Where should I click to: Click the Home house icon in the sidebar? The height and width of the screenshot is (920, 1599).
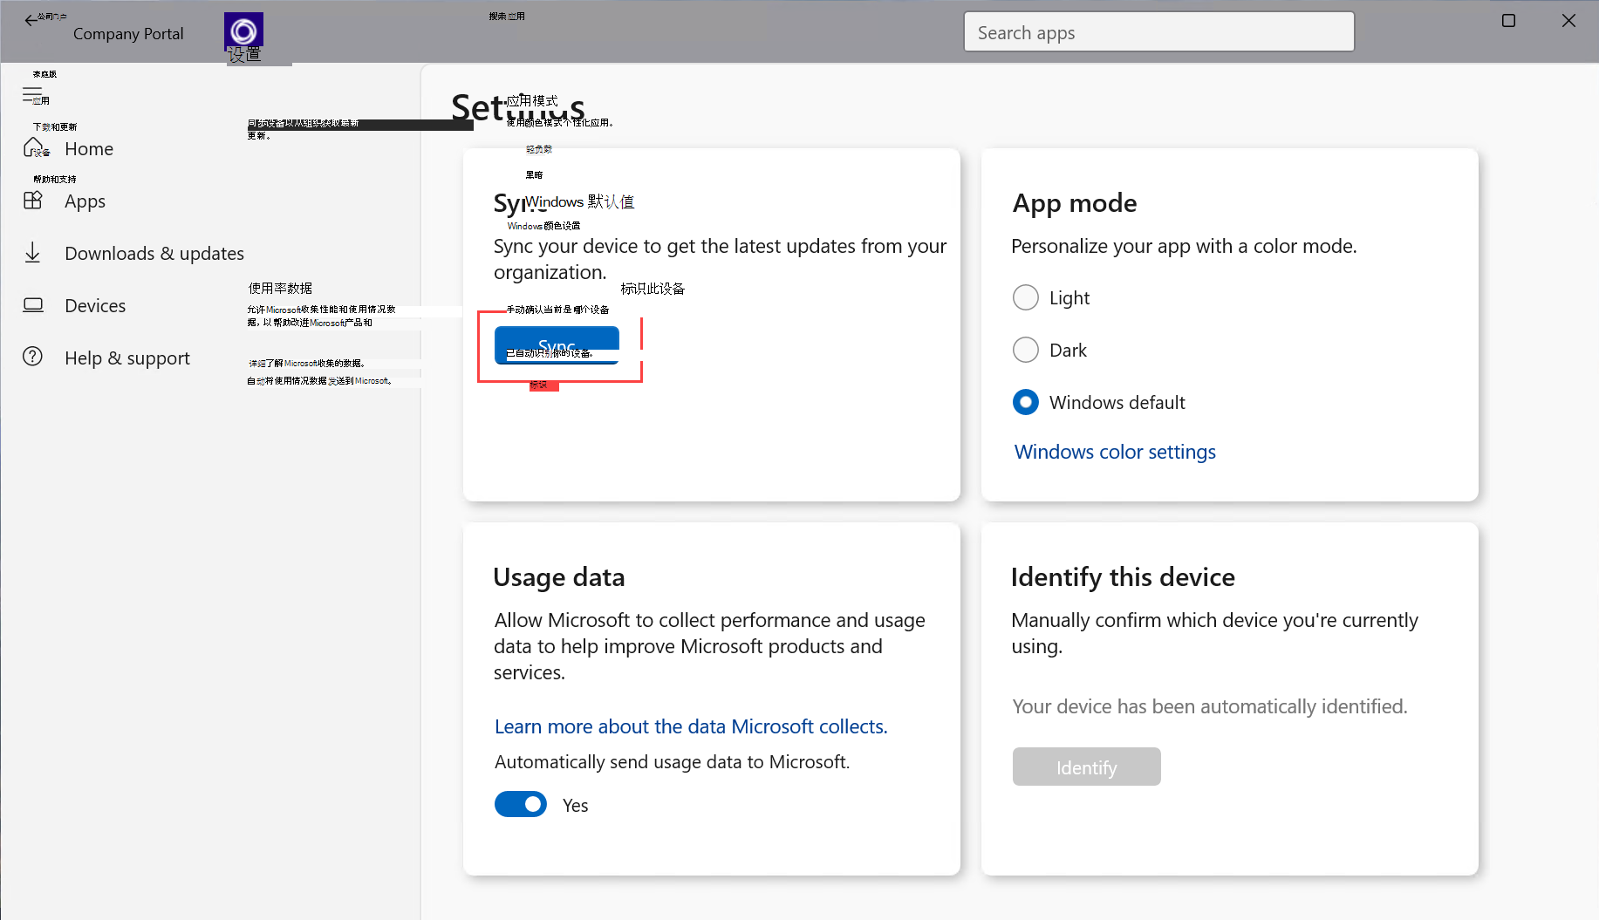click(x=33, y=147)
